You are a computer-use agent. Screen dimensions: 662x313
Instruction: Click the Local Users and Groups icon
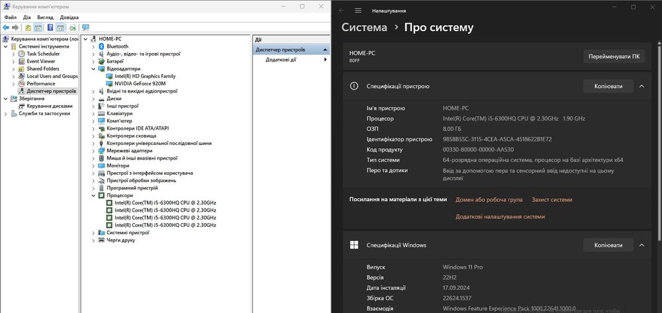[x=22, y=76]
